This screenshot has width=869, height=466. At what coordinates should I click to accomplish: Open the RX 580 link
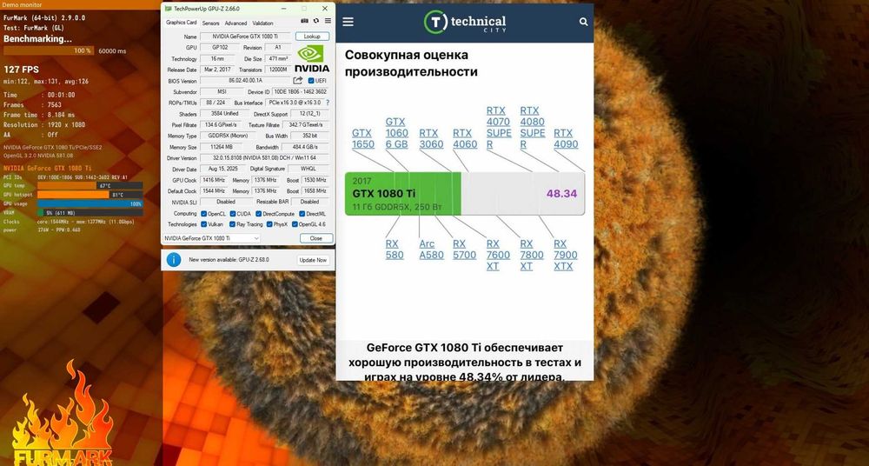tap(395, 250)
